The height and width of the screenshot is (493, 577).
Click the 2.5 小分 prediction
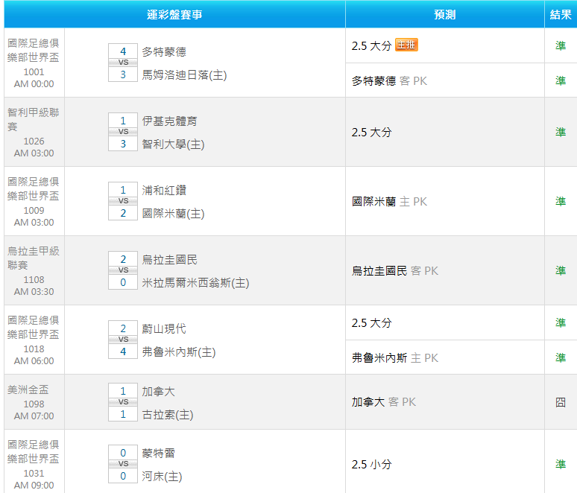click(371, 464)
